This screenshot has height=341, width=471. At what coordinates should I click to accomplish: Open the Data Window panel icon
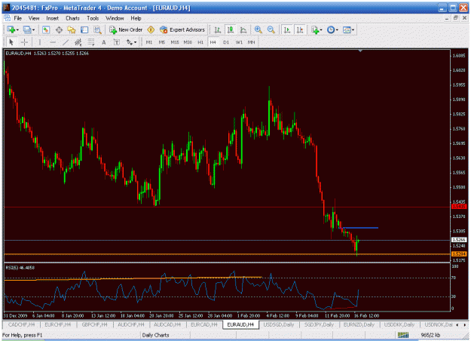click(x=59, y=29)
